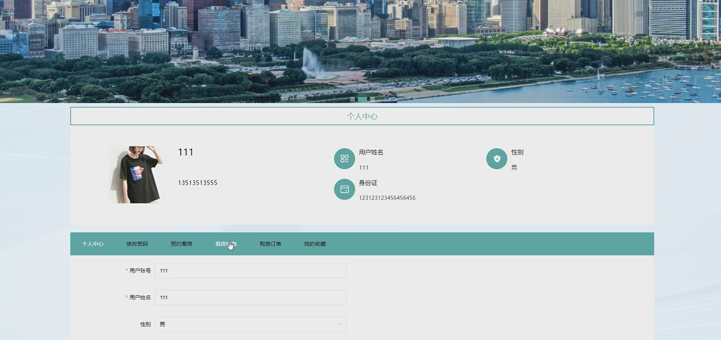Viewport: 721px width, 340px height.
Task: Click the 个人中心 page title heading
Action: pos(362,116)
